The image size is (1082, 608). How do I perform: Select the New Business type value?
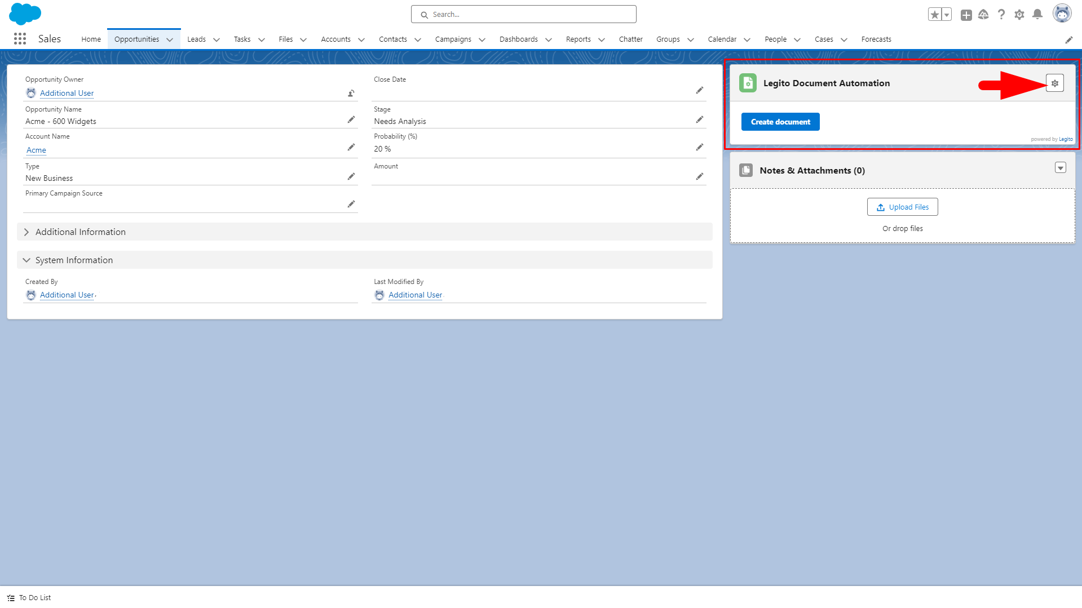[x=49, y=178]
